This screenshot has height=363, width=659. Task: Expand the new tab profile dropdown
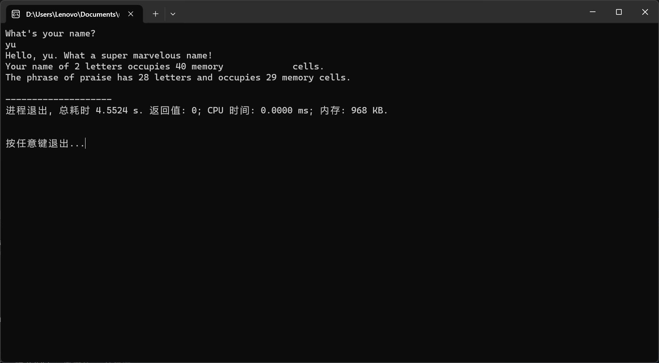[173, 14]
